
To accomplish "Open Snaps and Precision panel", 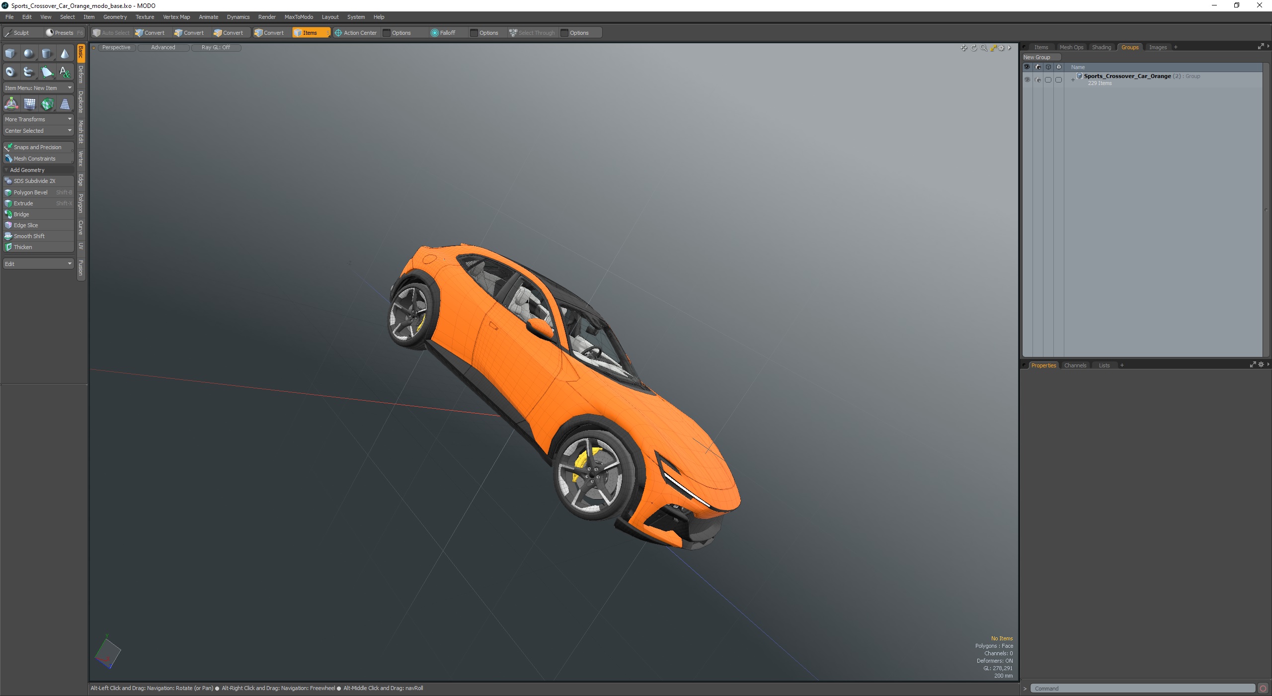I will (38, 147).
